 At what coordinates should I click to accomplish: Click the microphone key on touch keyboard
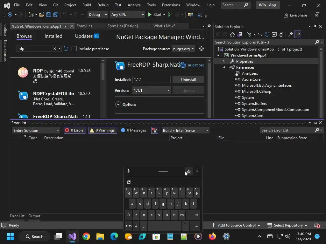point(136,226)
